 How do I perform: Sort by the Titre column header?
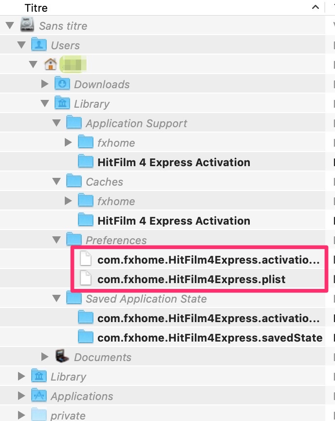tap(36, 8)
